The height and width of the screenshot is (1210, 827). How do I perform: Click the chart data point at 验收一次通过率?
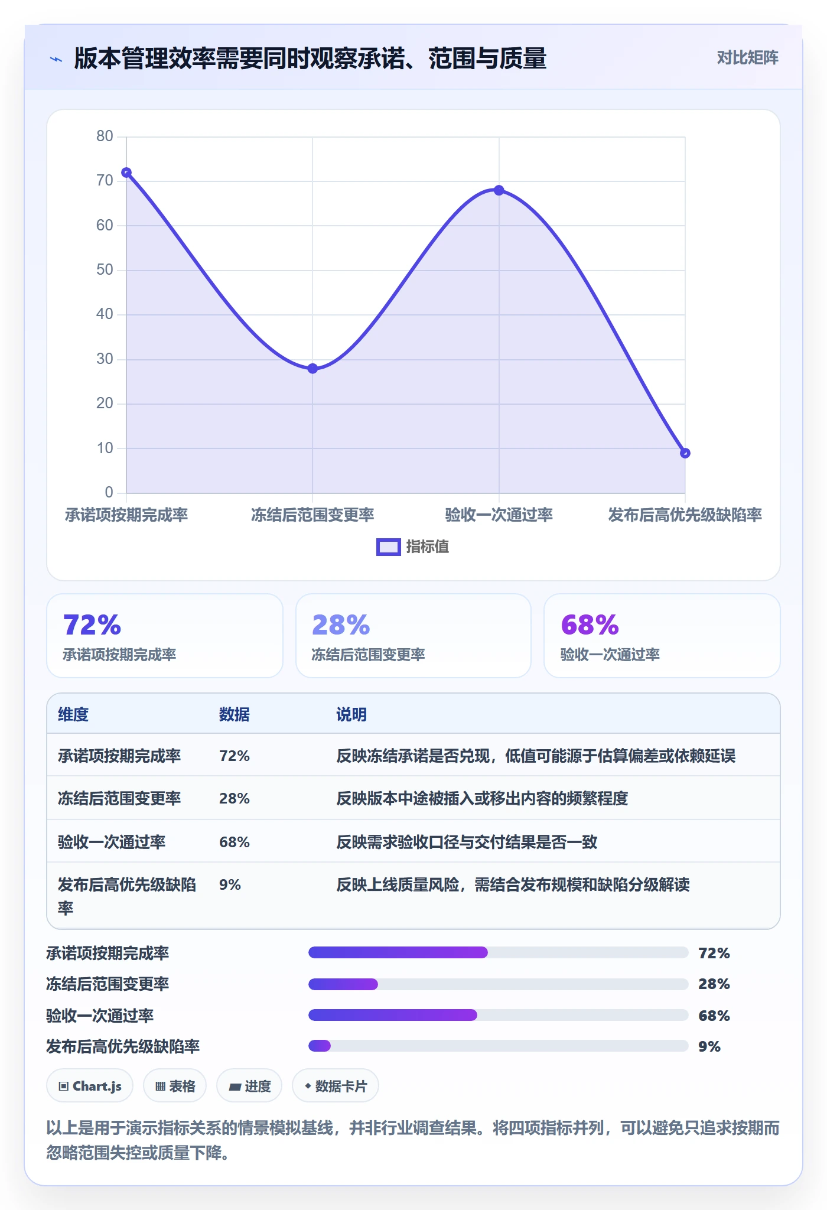click(x=499, y=190)
